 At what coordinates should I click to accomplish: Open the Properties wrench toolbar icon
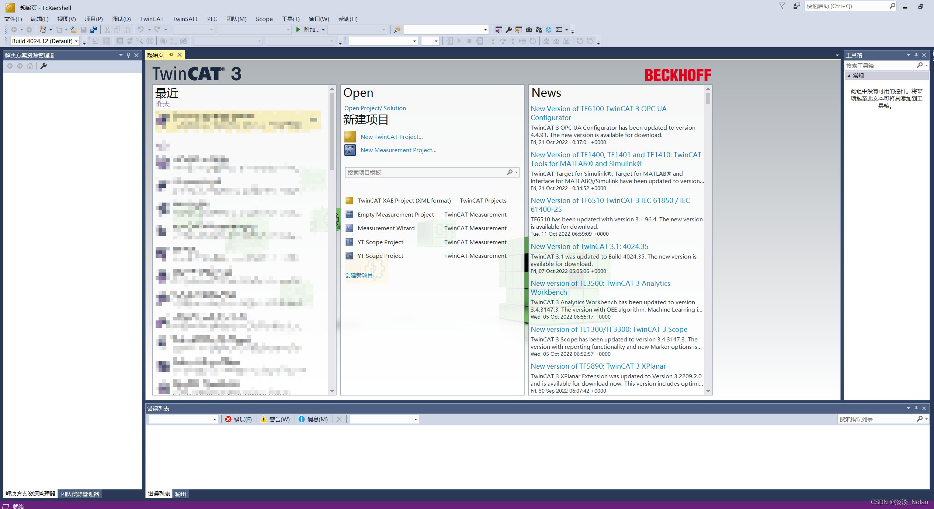click(509, 30)
